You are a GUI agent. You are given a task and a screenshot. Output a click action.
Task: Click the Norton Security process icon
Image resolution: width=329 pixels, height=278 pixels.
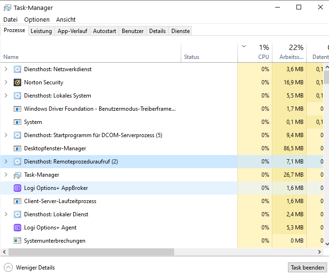pyautogui.click(x=17, y=82)
